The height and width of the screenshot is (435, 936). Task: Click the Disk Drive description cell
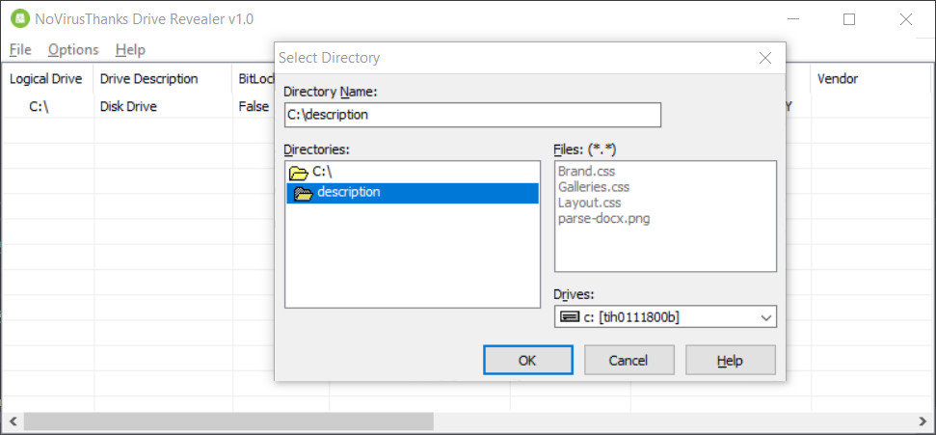tap(128, 107)
